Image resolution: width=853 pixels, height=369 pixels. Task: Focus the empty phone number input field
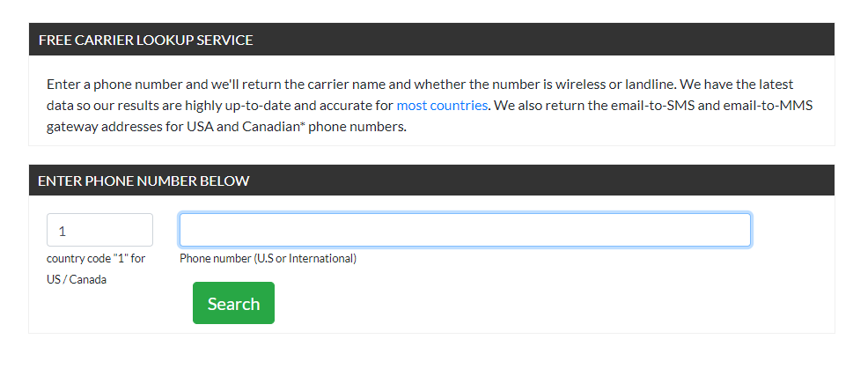465,230
